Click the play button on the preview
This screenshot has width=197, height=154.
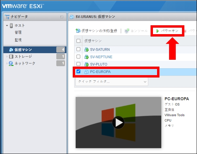[x=118, y=123]
